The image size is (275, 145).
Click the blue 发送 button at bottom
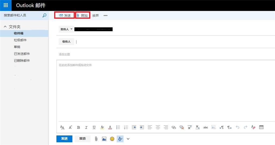(64, 139)
